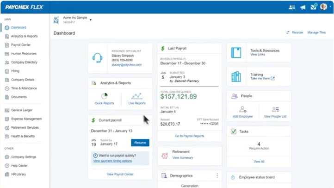
Task: Expand the profile menu arrow beside avatar
Action: pyautogui.click(x=330, y=6)
